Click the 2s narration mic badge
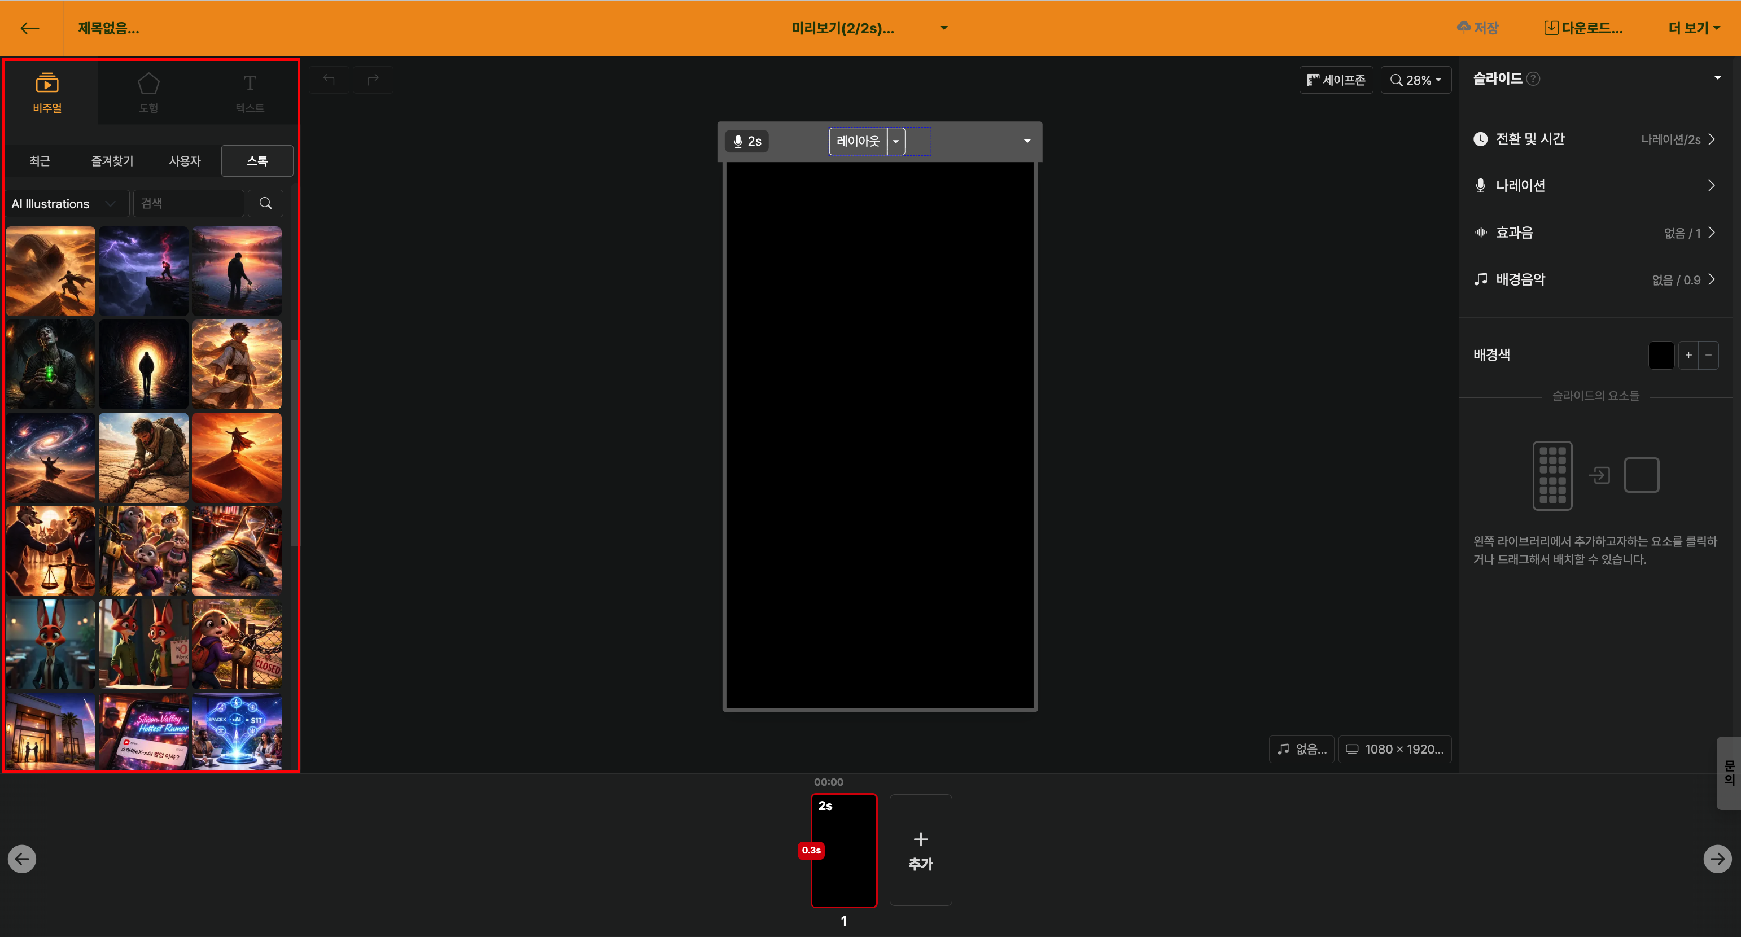Screen dimensions: 1741x937 (747, 141)
